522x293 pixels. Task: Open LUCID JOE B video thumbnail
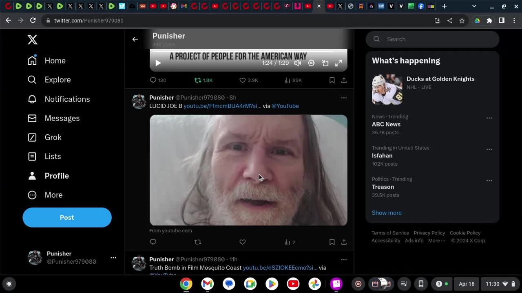pyautogui.click(x=248, y=170)
